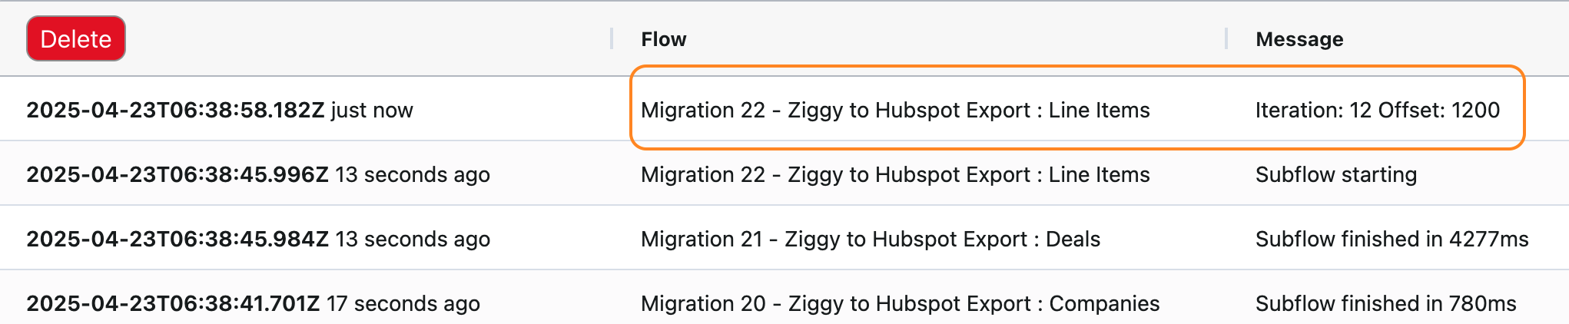Click the '17 seconds ago' time label

[403, 304]
